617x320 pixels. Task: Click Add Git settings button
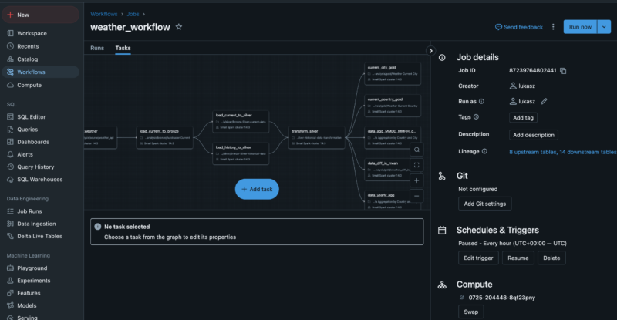[484, 204]
